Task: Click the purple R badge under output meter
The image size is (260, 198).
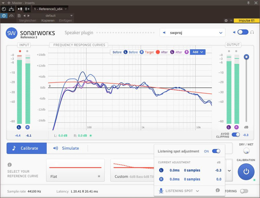Action: (236, 127)
